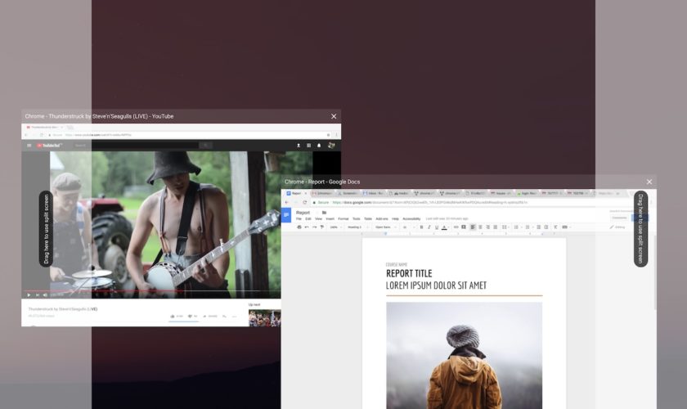687x409 pixels.
Task: Mute the YouTube player volume
Action: click(47, 294)
